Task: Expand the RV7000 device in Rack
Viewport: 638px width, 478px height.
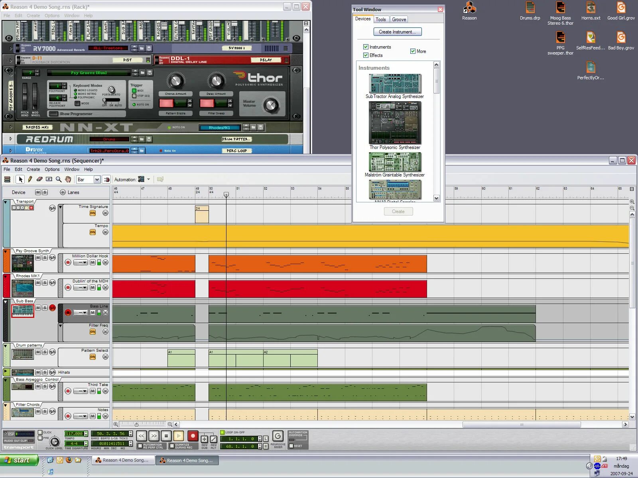Action: point(11,49)
